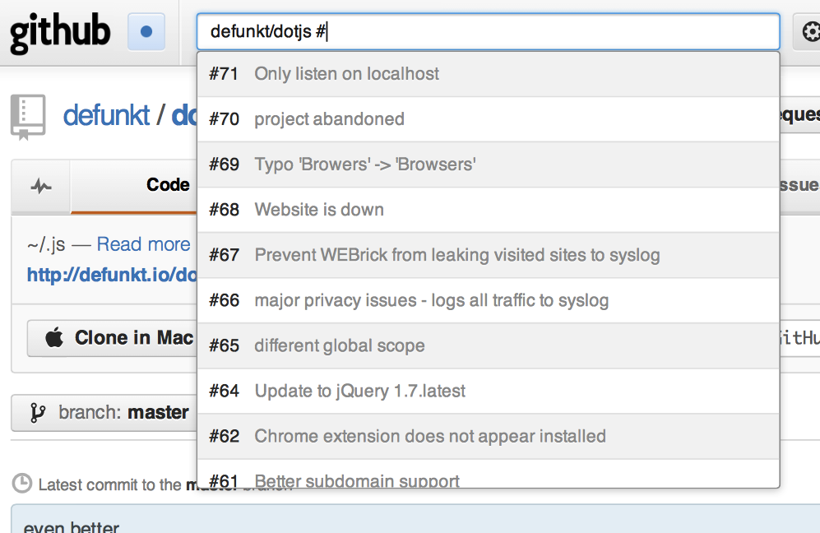Choose #66 major privacy issues entry
Viewport: 820px width, 533px height.
point(488,300)
